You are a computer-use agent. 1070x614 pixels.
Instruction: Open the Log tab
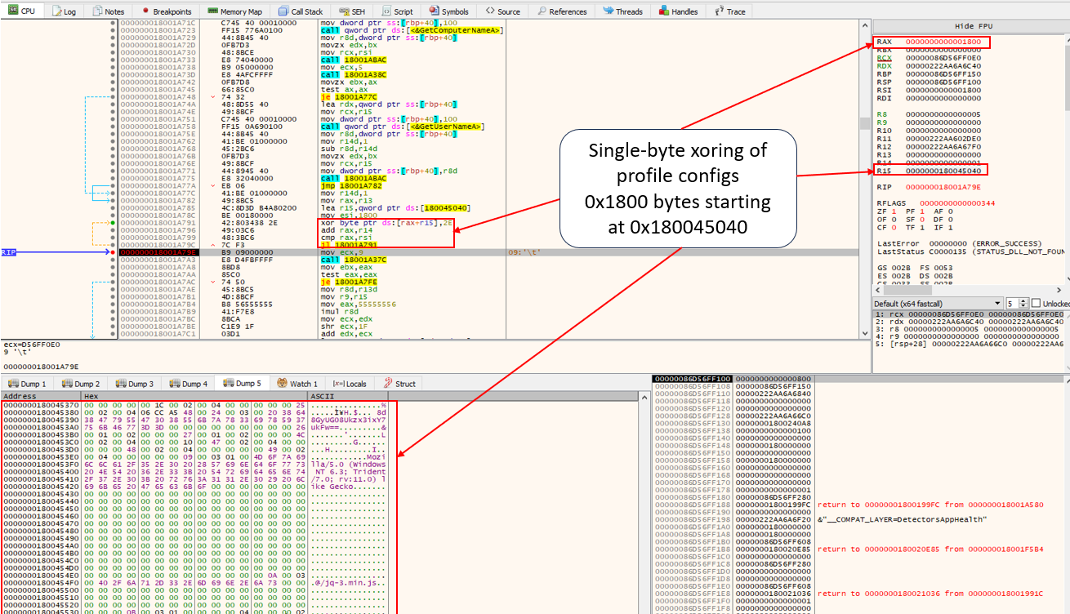(64, 11)
